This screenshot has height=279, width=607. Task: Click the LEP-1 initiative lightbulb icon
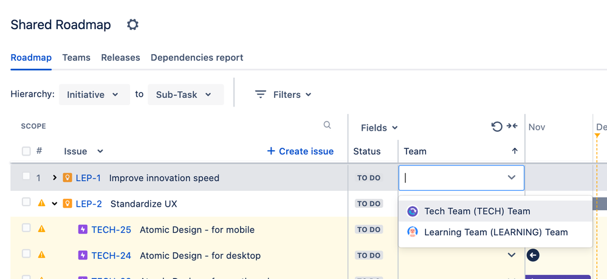tap(67, 178)
